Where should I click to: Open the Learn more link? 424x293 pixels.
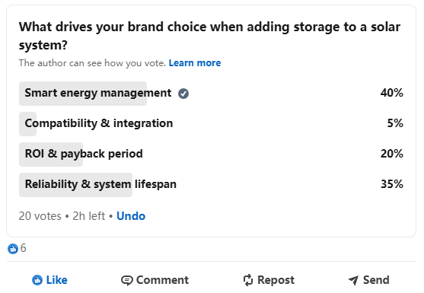click(195, 63)
